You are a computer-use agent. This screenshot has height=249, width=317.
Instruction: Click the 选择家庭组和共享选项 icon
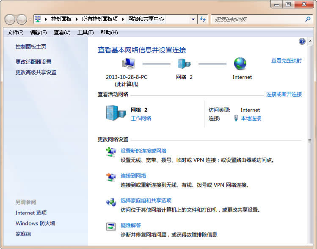[x=111, y=202]
